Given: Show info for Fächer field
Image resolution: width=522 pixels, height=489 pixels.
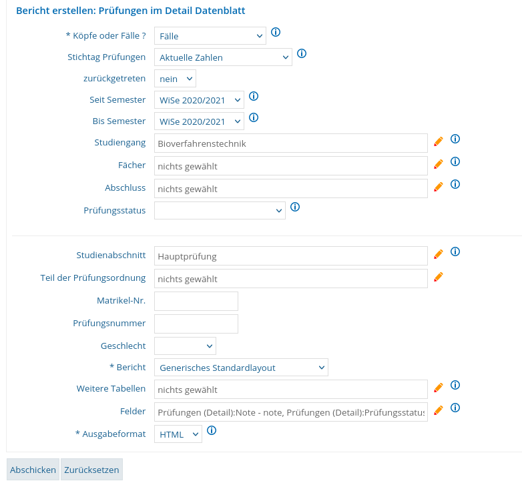Looking at the screenshot, I should tap(455, 161).
